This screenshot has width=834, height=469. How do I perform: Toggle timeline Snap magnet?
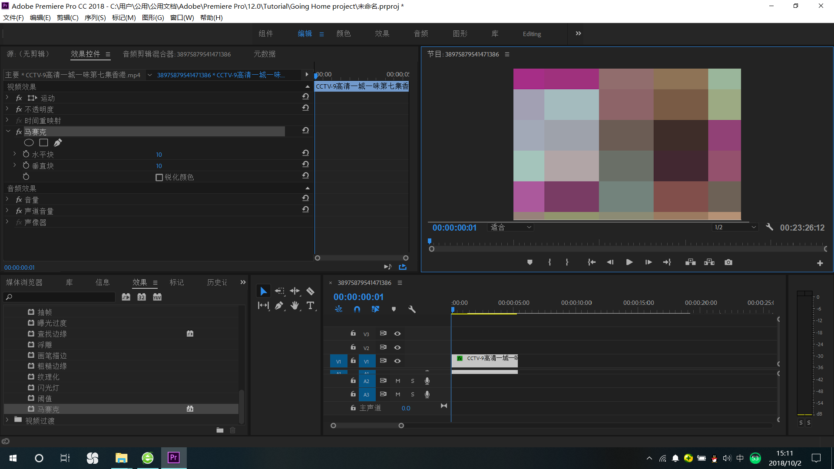357,309
